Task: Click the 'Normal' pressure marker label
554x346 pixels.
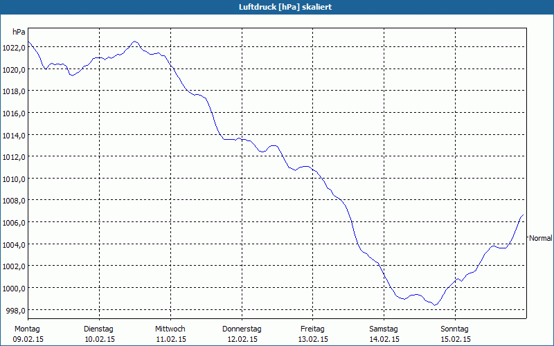Action: 541,238
